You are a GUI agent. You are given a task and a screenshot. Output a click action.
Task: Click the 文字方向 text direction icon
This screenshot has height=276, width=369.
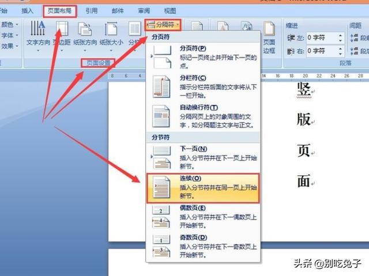pyautogui.click(x=38, y=28)
